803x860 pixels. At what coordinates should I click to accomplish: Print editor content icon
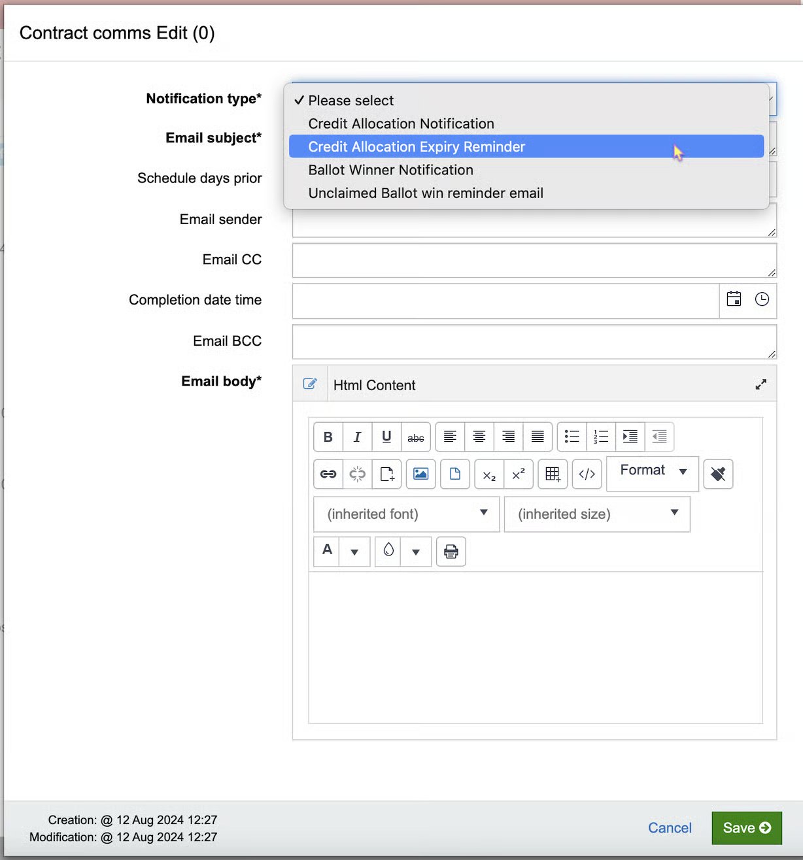(451, 552)
